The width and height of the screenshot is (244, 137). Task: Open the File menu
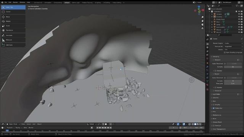pyautogui.click(x=6, y=2)
